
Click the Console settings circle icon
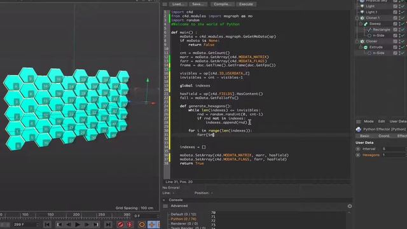coord(350,206)
